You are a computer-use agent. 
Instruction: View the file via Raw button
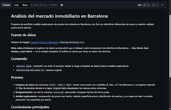point(140,5)
